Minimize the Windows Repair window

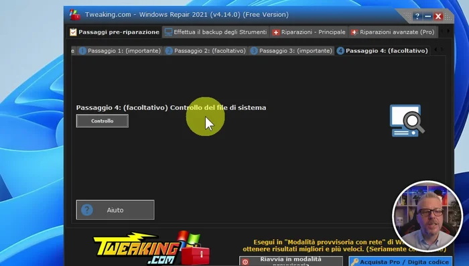(427, 17)
